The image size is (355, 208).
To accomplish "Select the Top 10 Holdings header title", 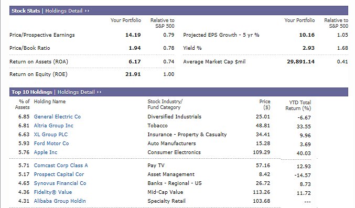I will point(32,92).
